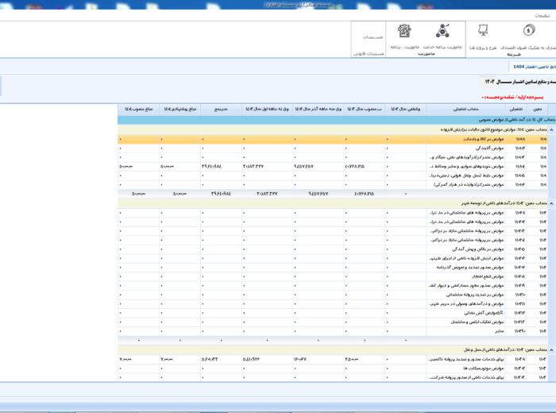
Task: Select the عوارض بر کالا و خدمات row
Action: click(x=470, y=138)
